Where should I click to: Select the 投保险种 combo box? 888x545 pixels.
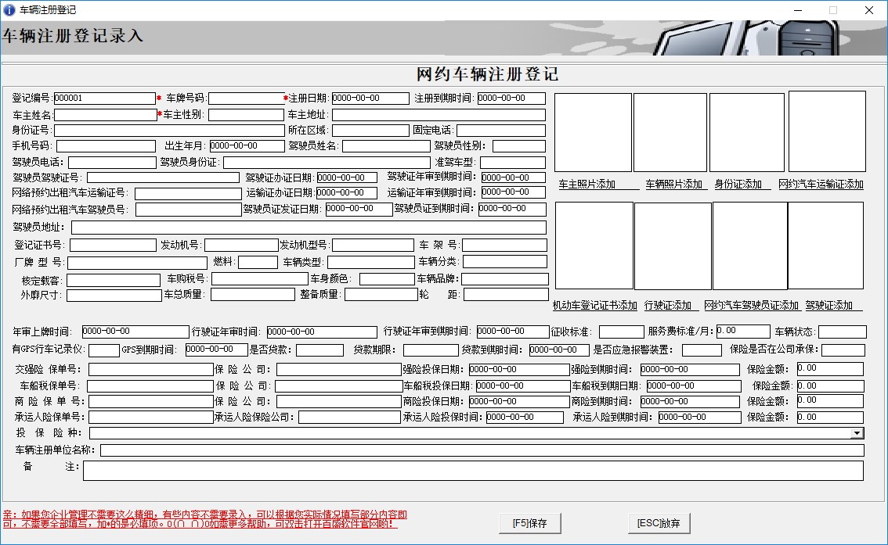pos(476,433)
